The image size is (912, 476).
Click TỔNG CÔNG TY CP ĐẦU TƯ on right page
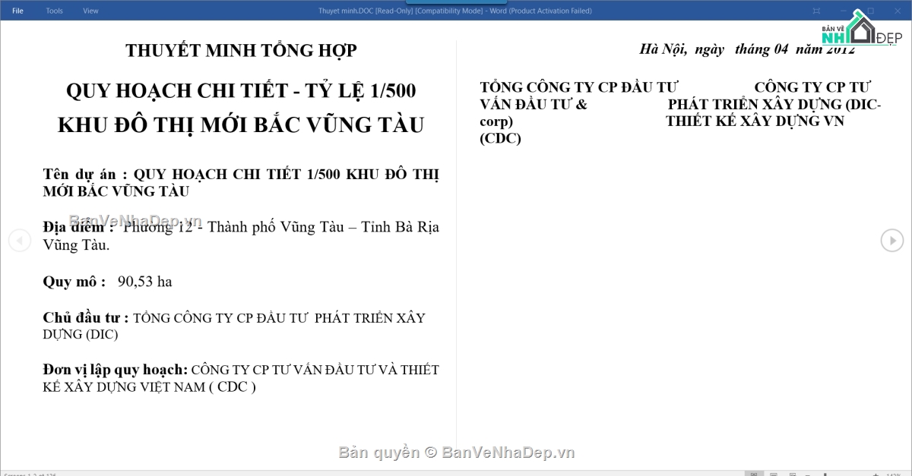579,87
